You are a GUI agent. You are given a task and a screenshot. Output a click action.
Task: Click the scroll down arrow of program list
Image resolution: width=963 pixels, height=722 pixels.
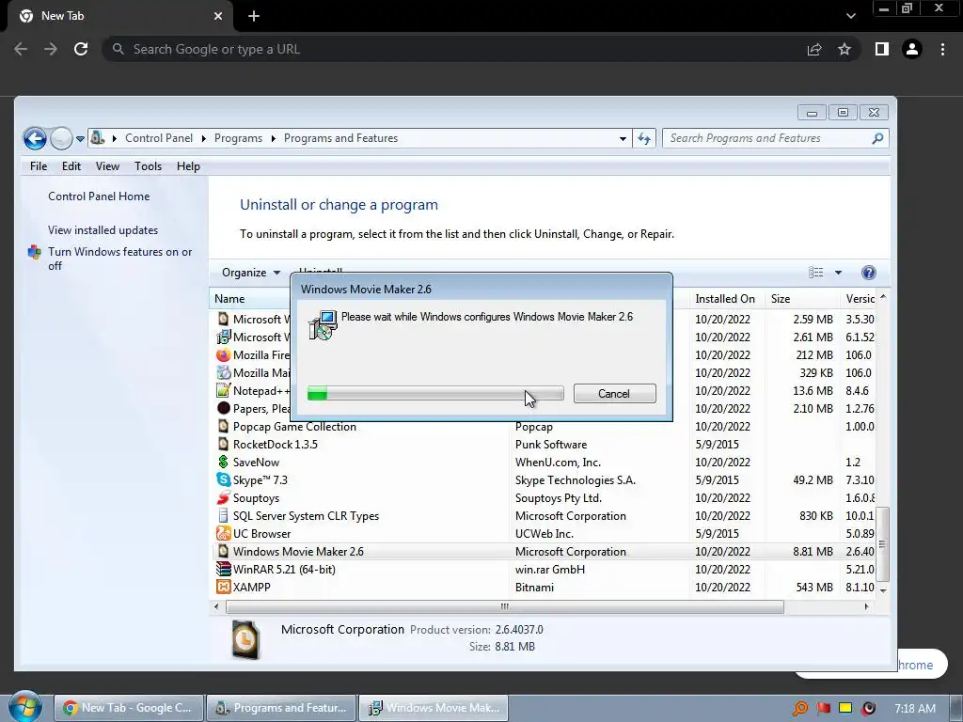[x=882, y=590]
